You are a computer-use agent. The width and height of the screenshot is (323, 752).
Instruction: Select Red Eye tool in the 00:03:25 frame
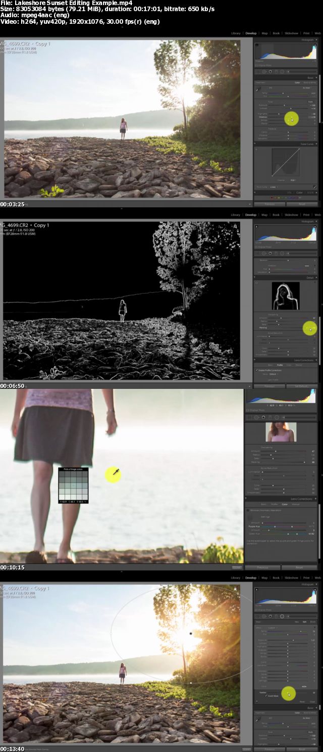(271, 71)
